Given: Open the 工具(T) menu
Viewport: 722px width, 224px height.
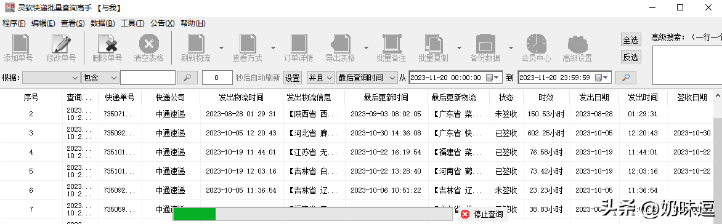Looking at the screenshot, I should coord(132,23).
